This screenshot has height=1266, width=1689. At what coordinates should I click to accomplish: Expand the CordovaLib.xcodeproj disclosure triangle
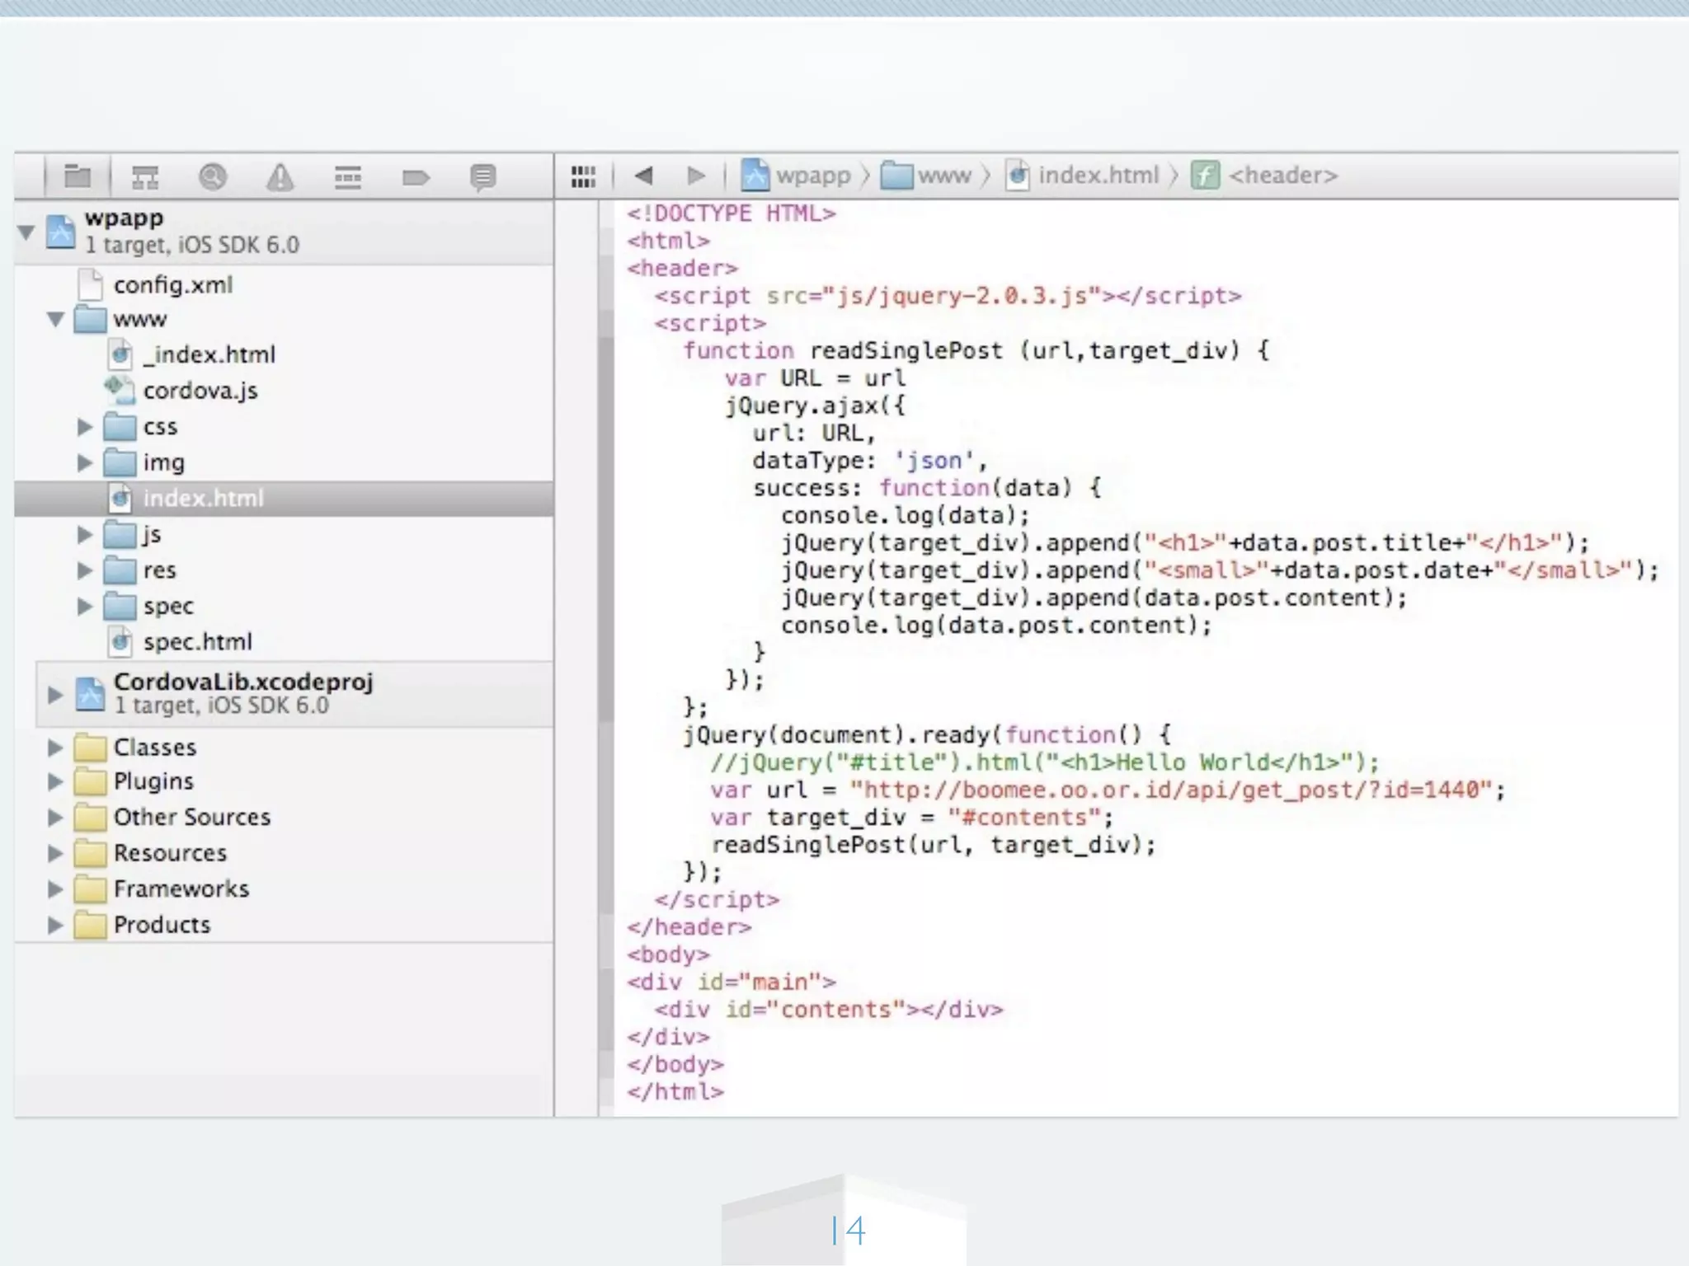pyautogui.click(x=55, y=694)
